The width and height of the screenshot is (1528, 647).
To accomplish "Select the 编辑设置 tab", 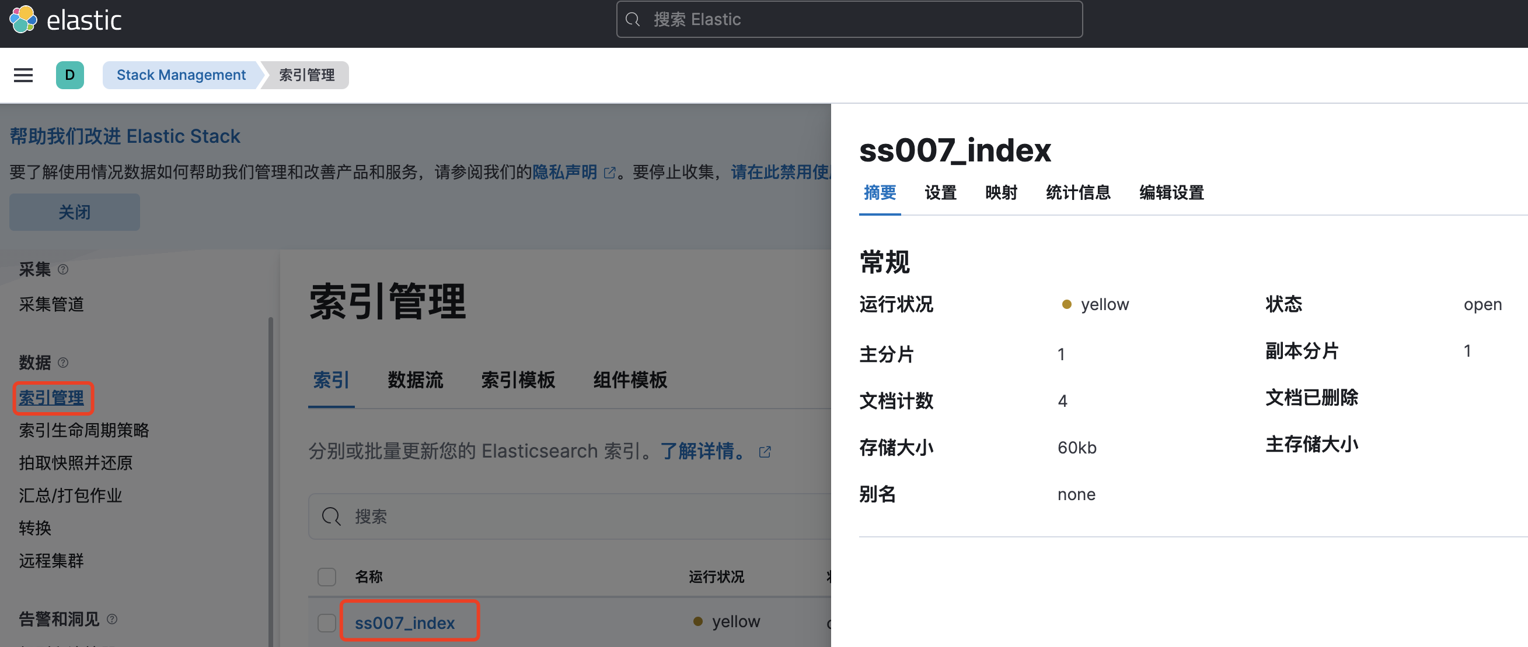I will tap(1171, 192).
